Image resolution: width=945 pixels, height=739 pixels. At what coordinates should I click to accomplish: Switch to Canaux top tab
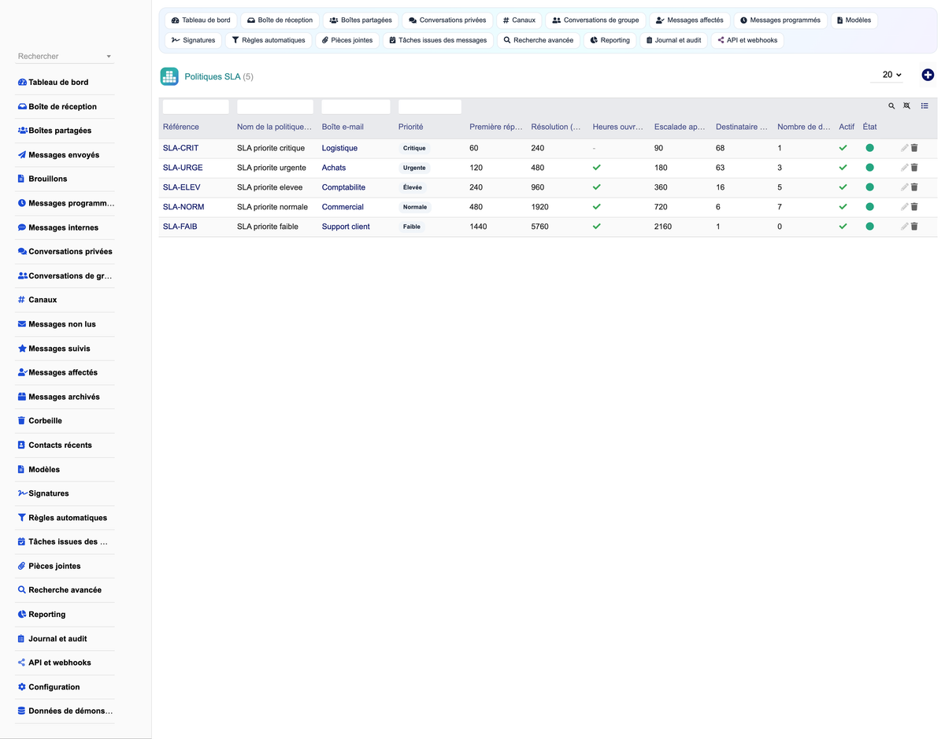pos(519,20)
